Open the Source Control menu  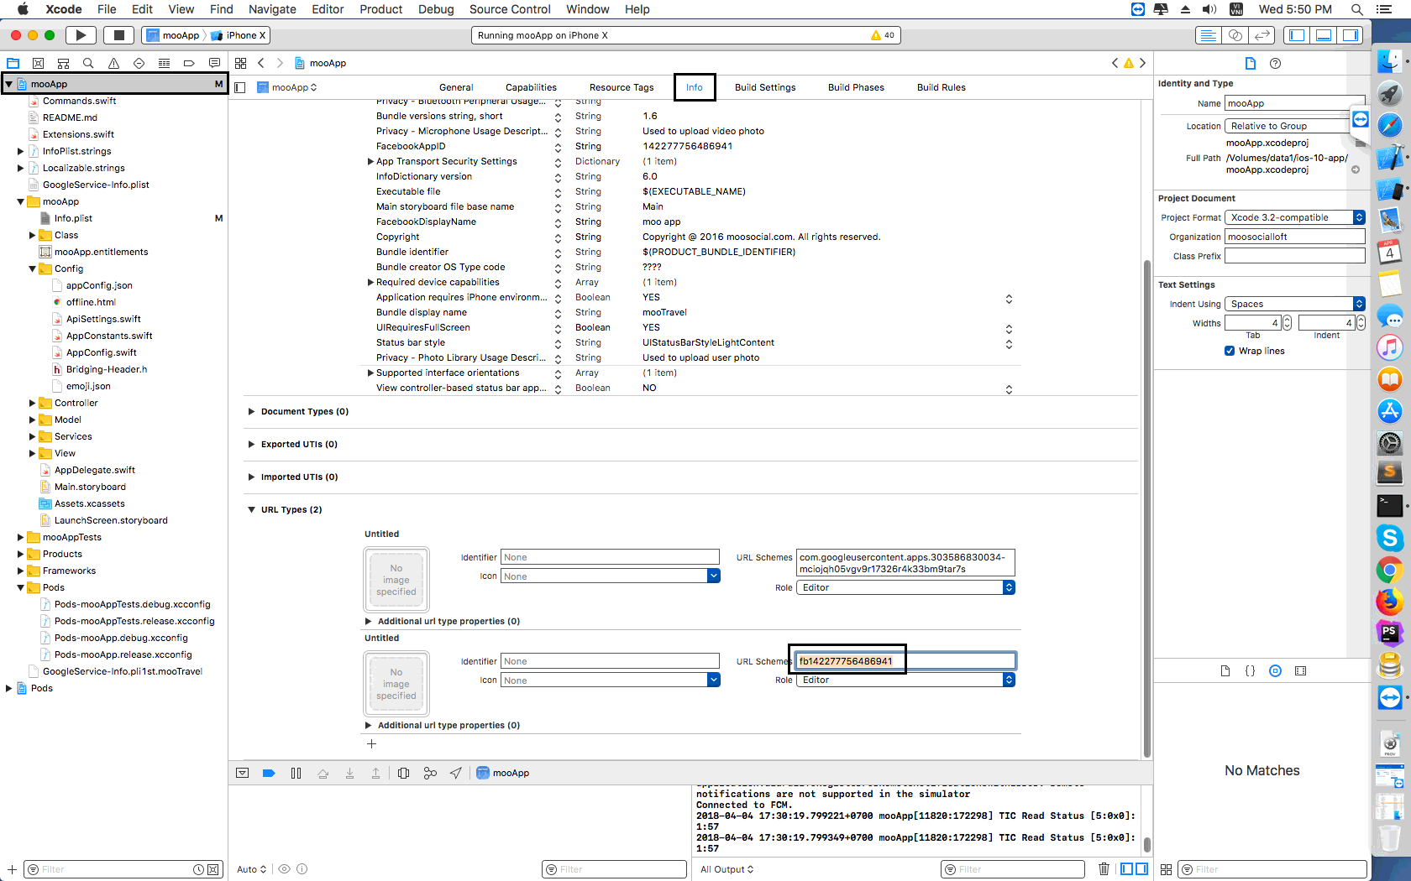pos(510,9)
